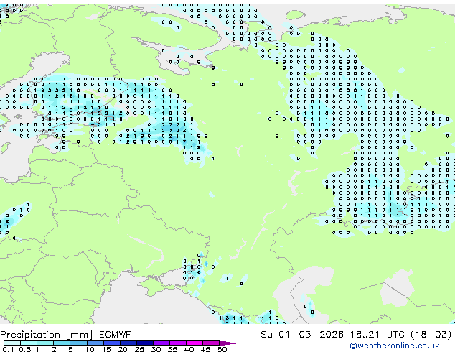455x352 pixels.
Task: Click the '0.1' legend value
Action: [9, 349]
